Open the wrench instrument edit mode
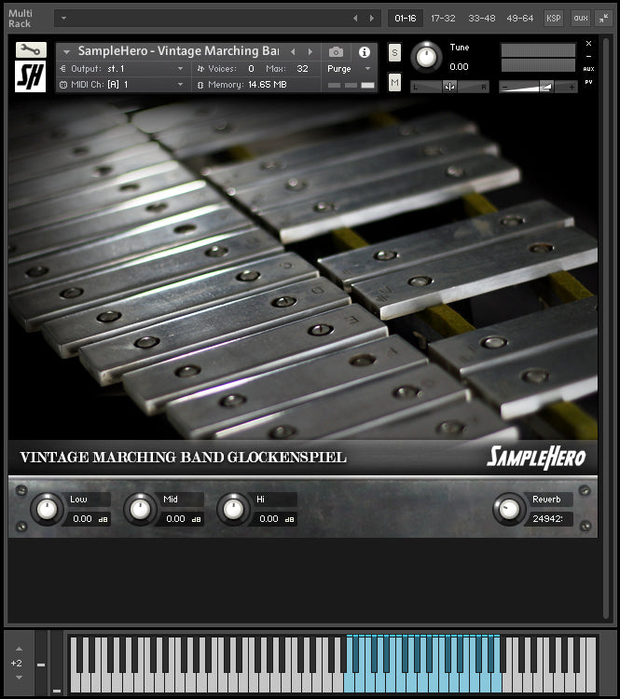 click(x=31, y=49)
